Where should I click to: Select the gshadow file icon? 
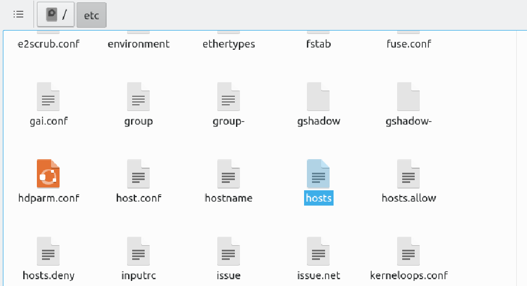click(318, 97)
